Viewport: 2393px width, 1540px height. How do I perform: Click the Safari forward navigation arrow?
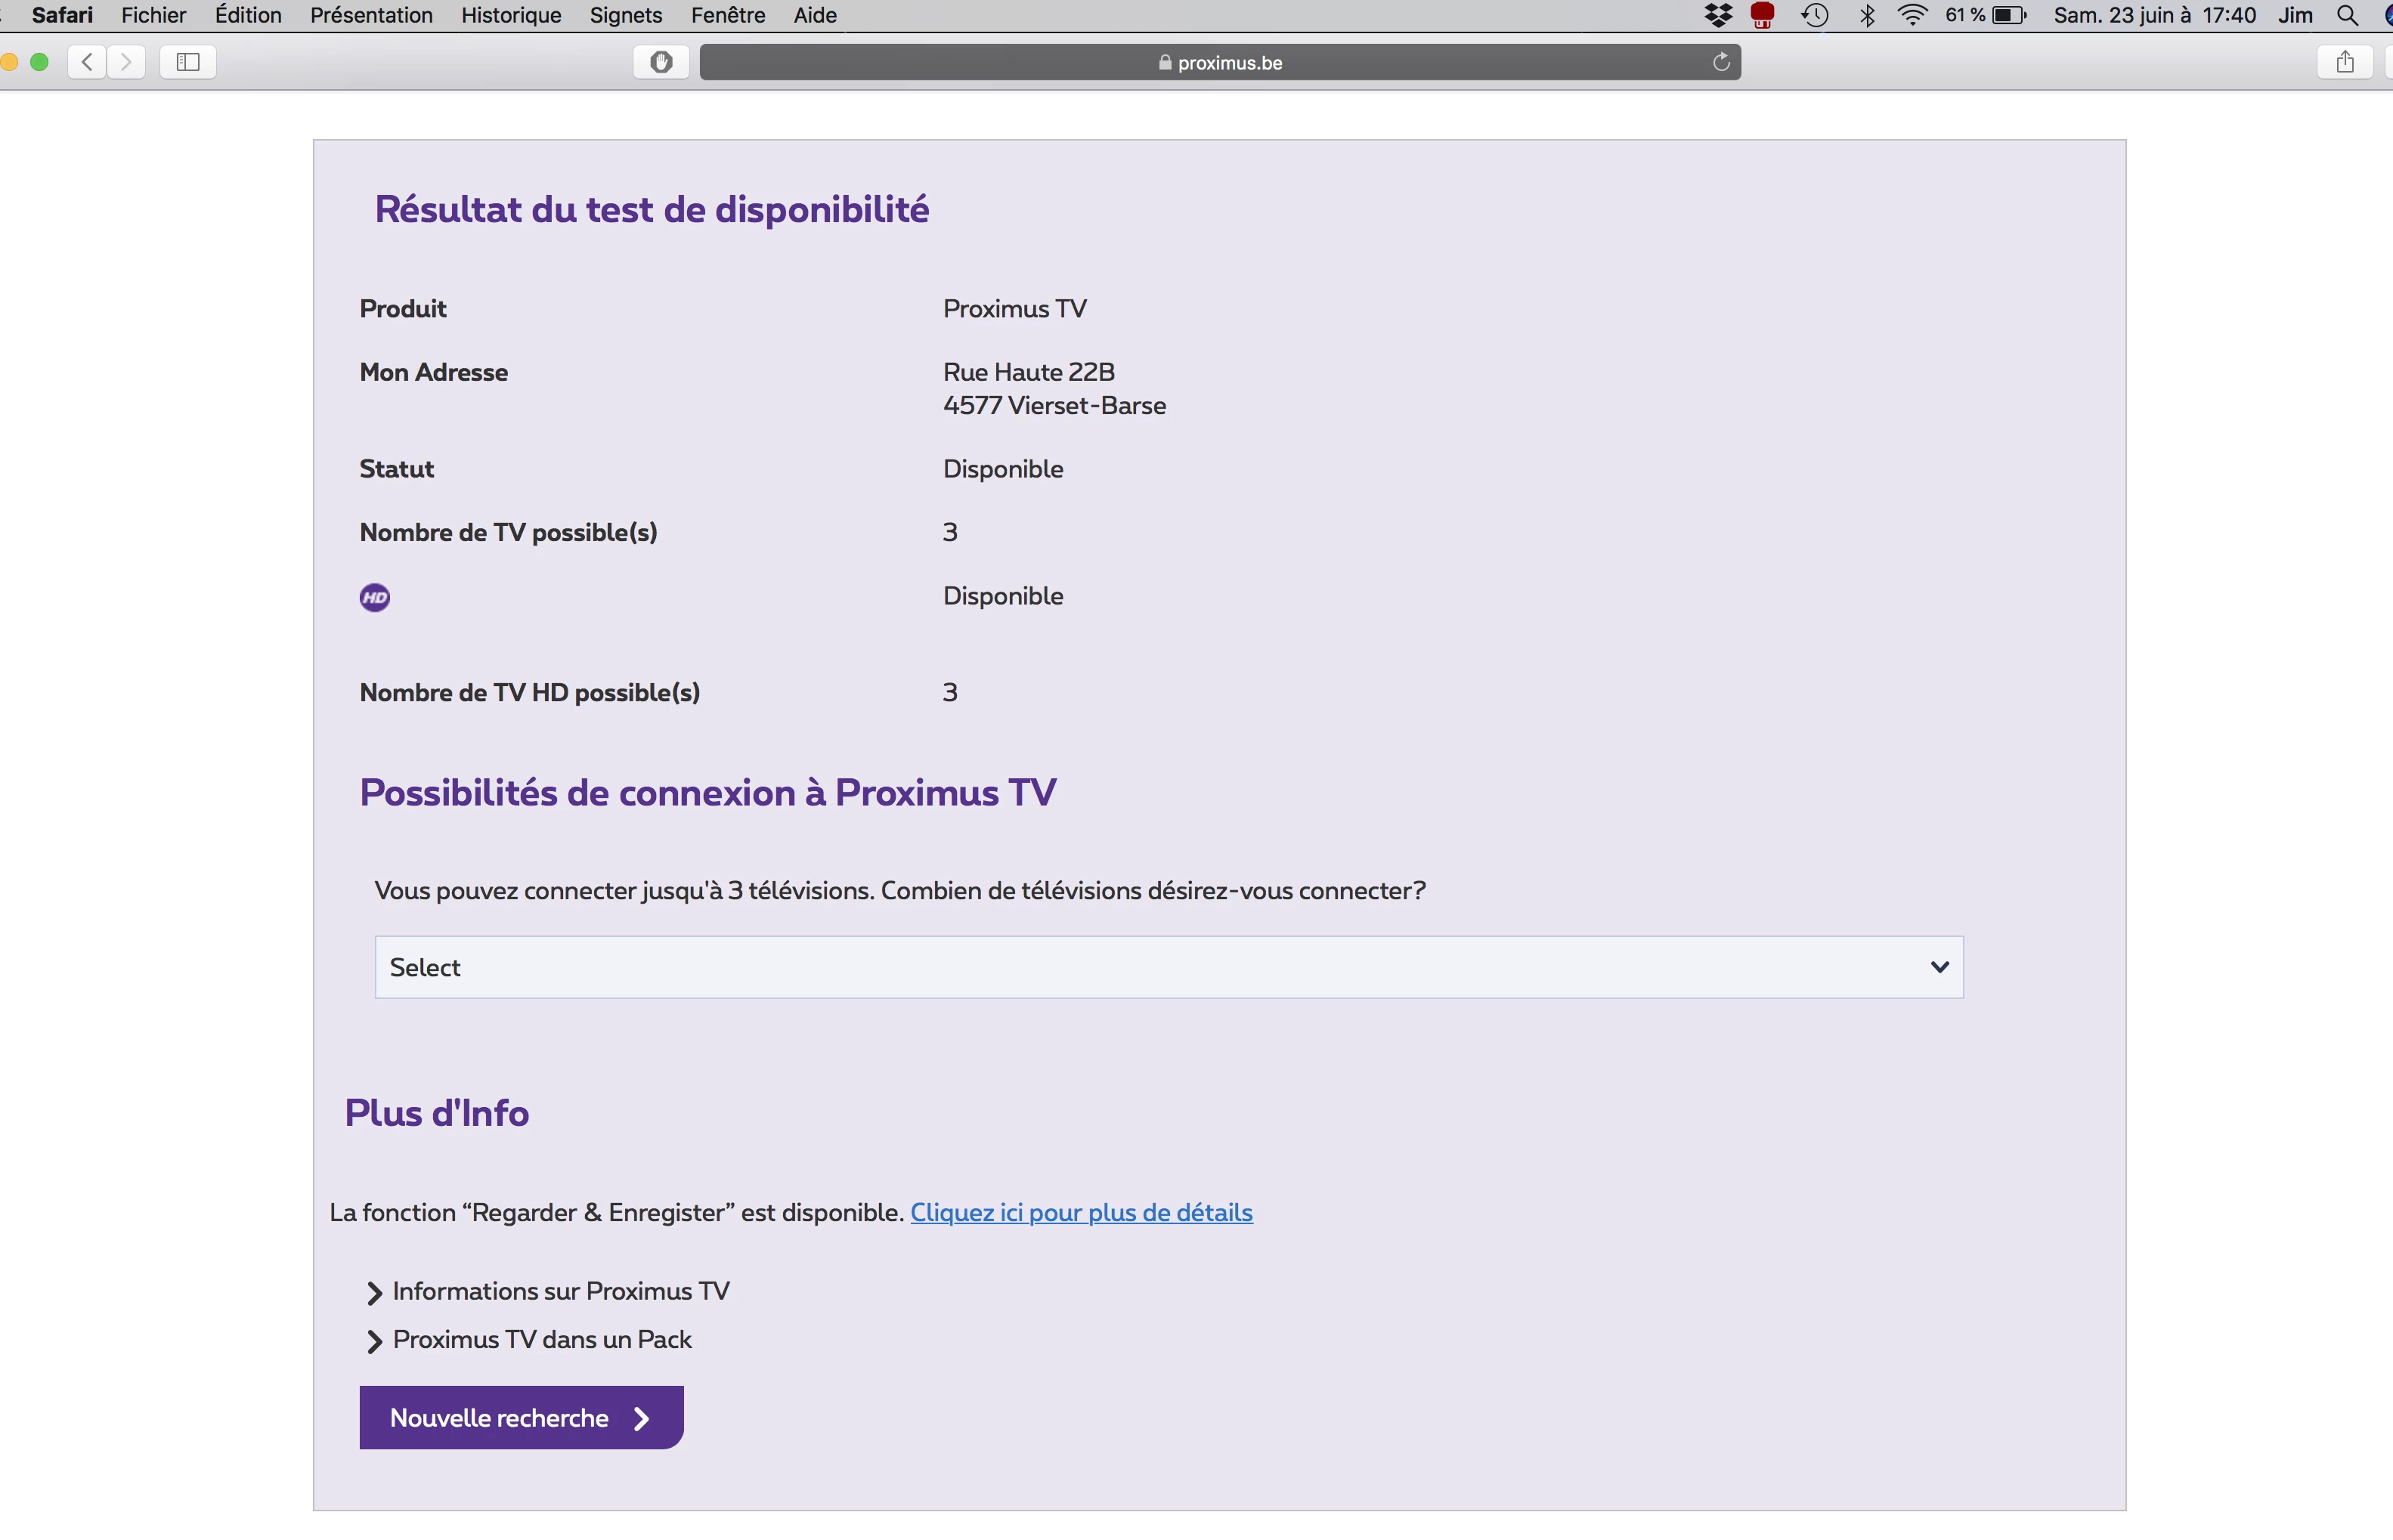[x=126, y=62]
